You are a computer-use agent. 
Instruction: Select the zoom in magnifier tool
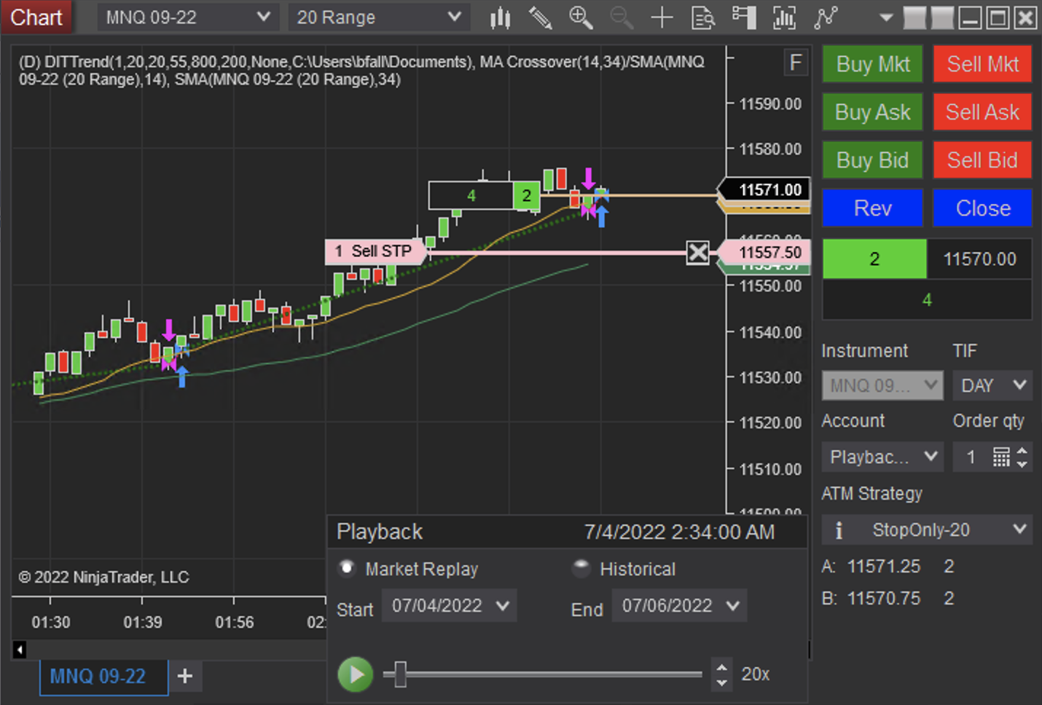click(581, 17)
